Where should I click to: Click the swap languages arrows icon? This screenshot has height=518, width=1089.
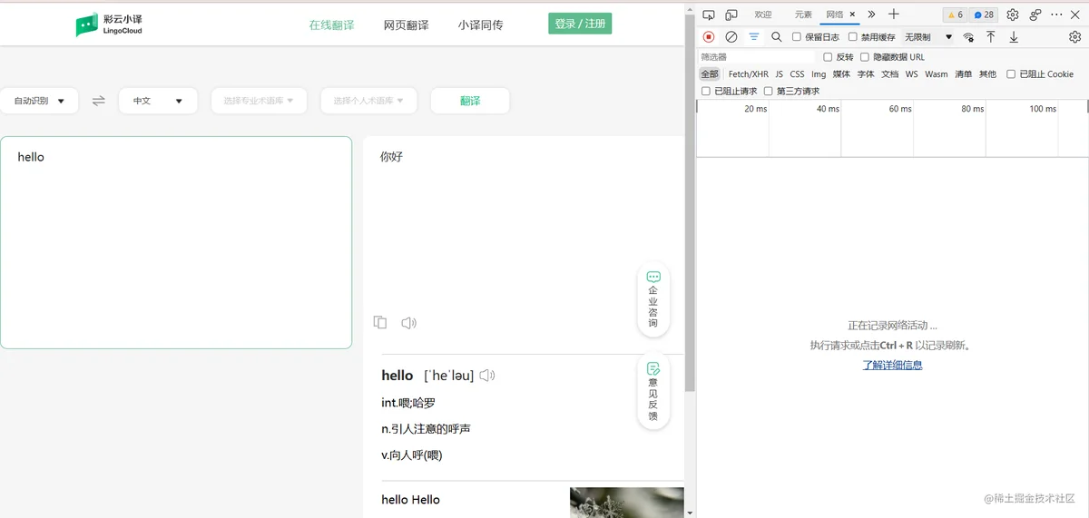(x=99, y=101)
